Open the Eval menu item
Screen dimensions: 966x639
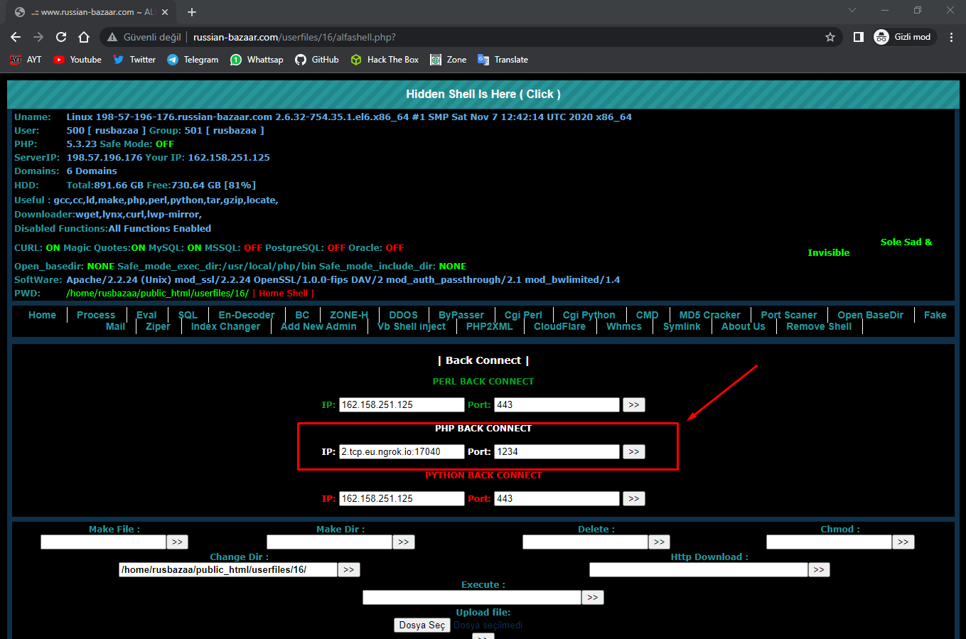click(x=146, y=315)
